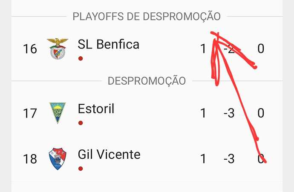The image size is (294, 192).
Task: Select position number 17 row
Action: 147,113
